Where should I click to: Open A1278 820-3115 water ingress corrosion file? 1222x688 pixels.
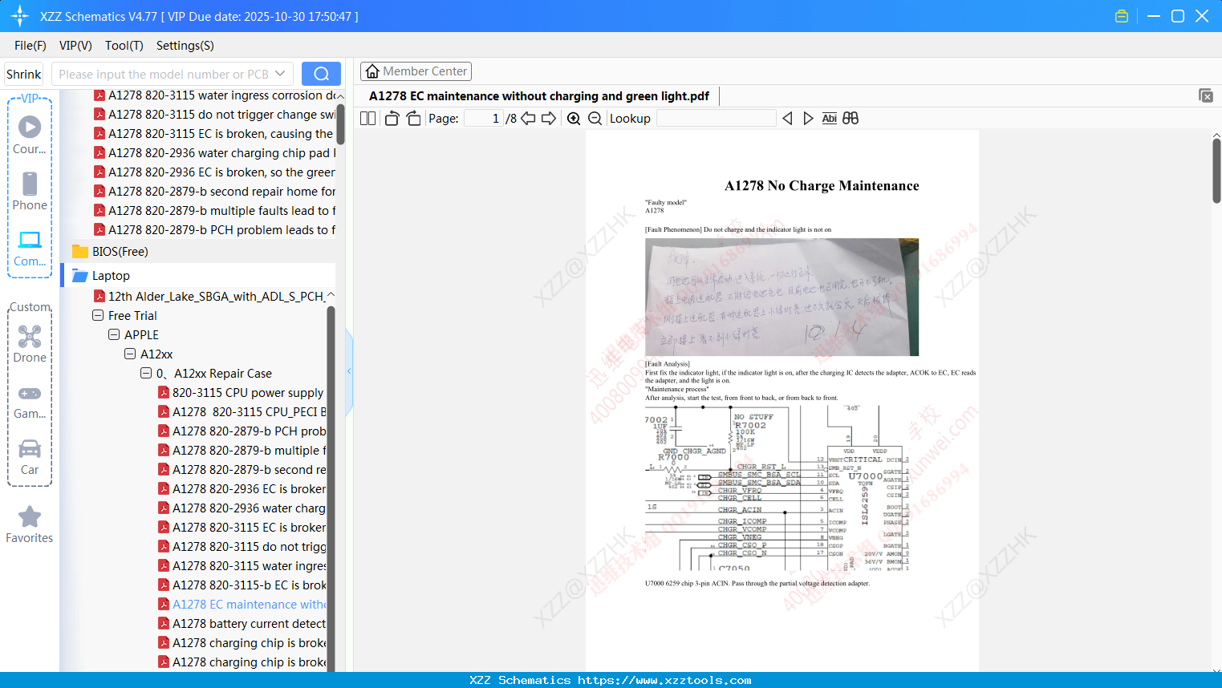point(214,95)
